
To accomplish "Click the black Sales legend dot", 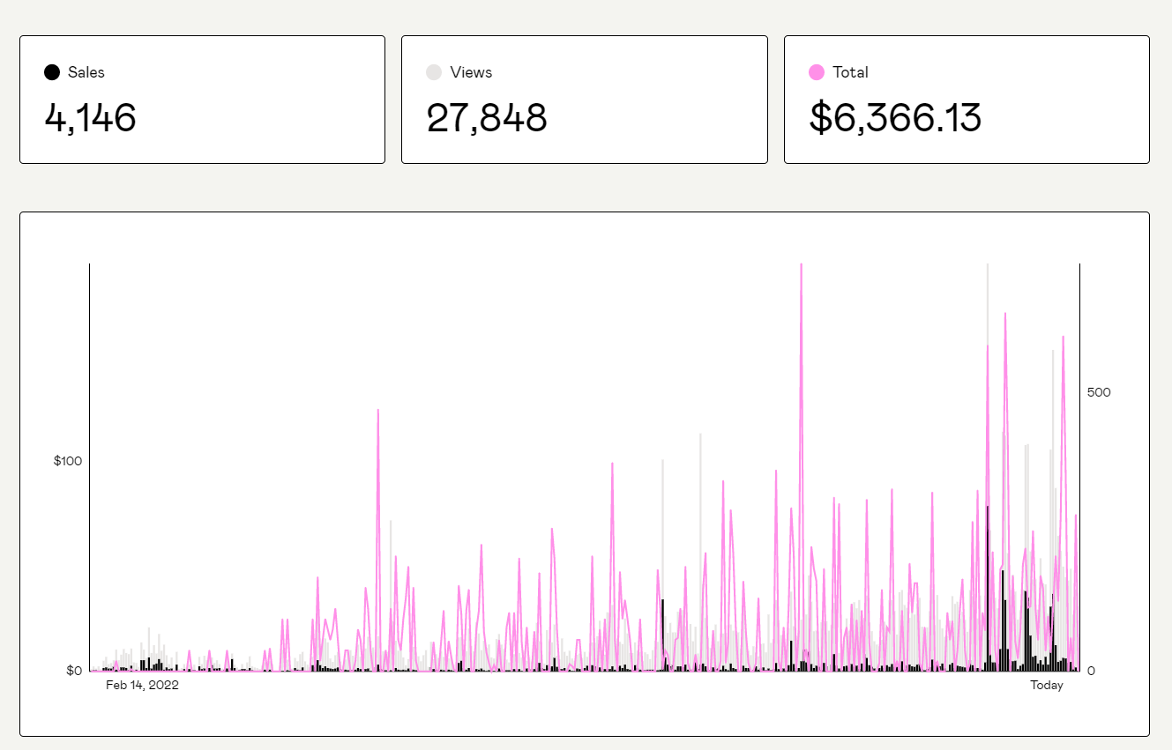I will click(x=52, y=72).
